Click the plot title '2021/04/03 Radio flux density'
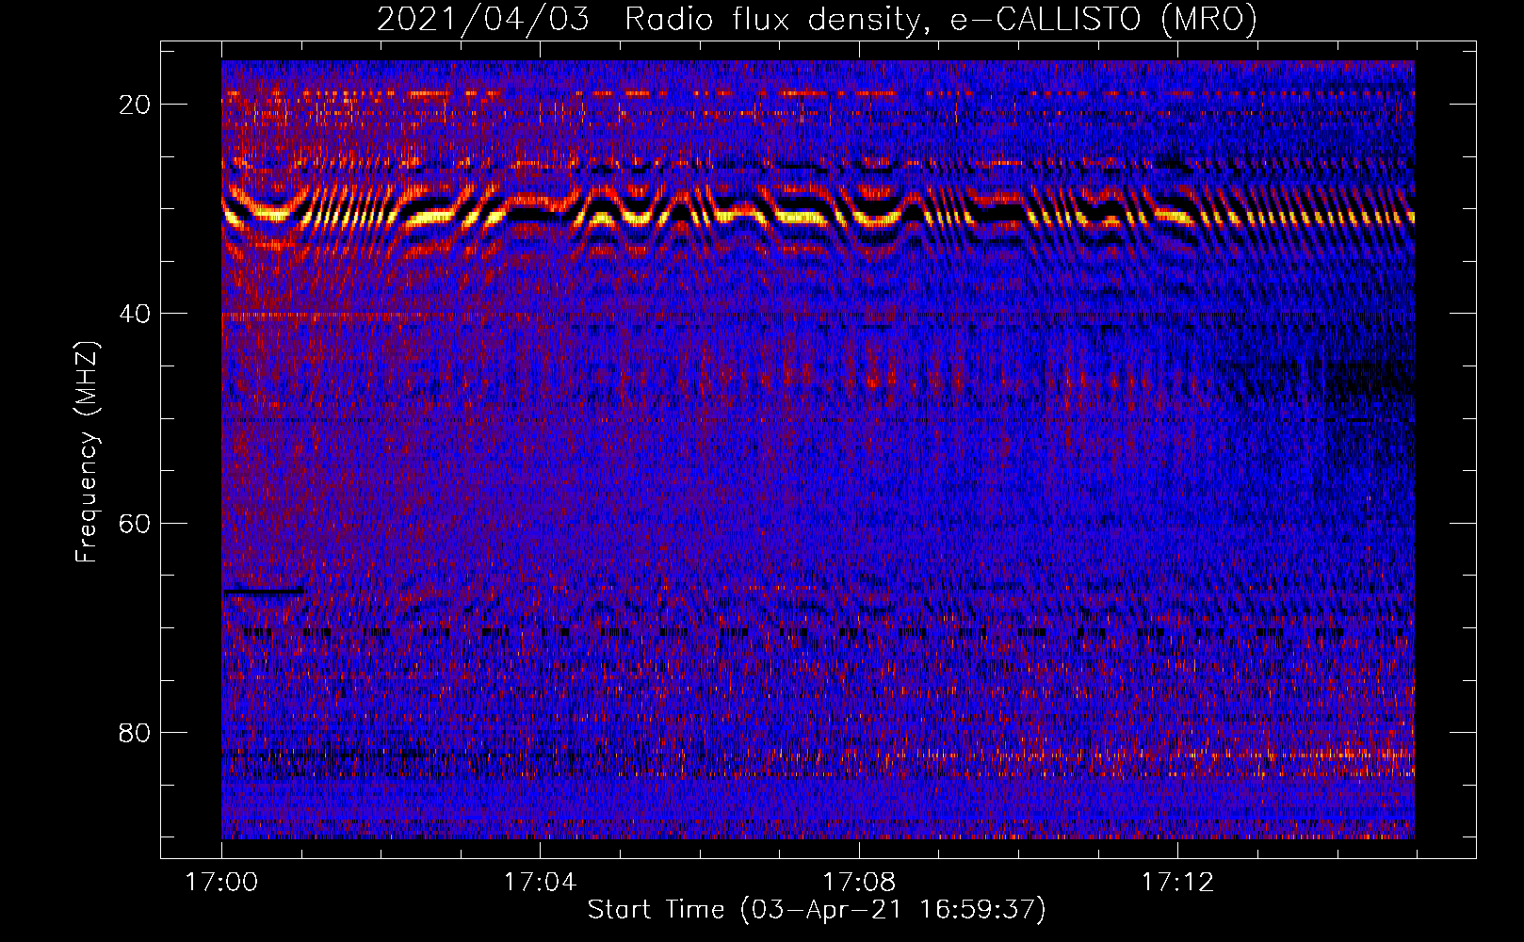The height and width of the screenshot is (942, 1524). pos(817,19)
